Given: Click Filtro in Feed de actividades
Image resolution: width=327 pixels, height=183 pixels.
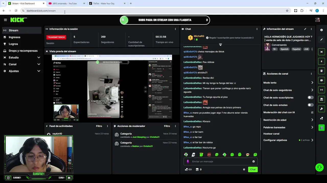Looking at the screenshot, I should pos(99,126).
